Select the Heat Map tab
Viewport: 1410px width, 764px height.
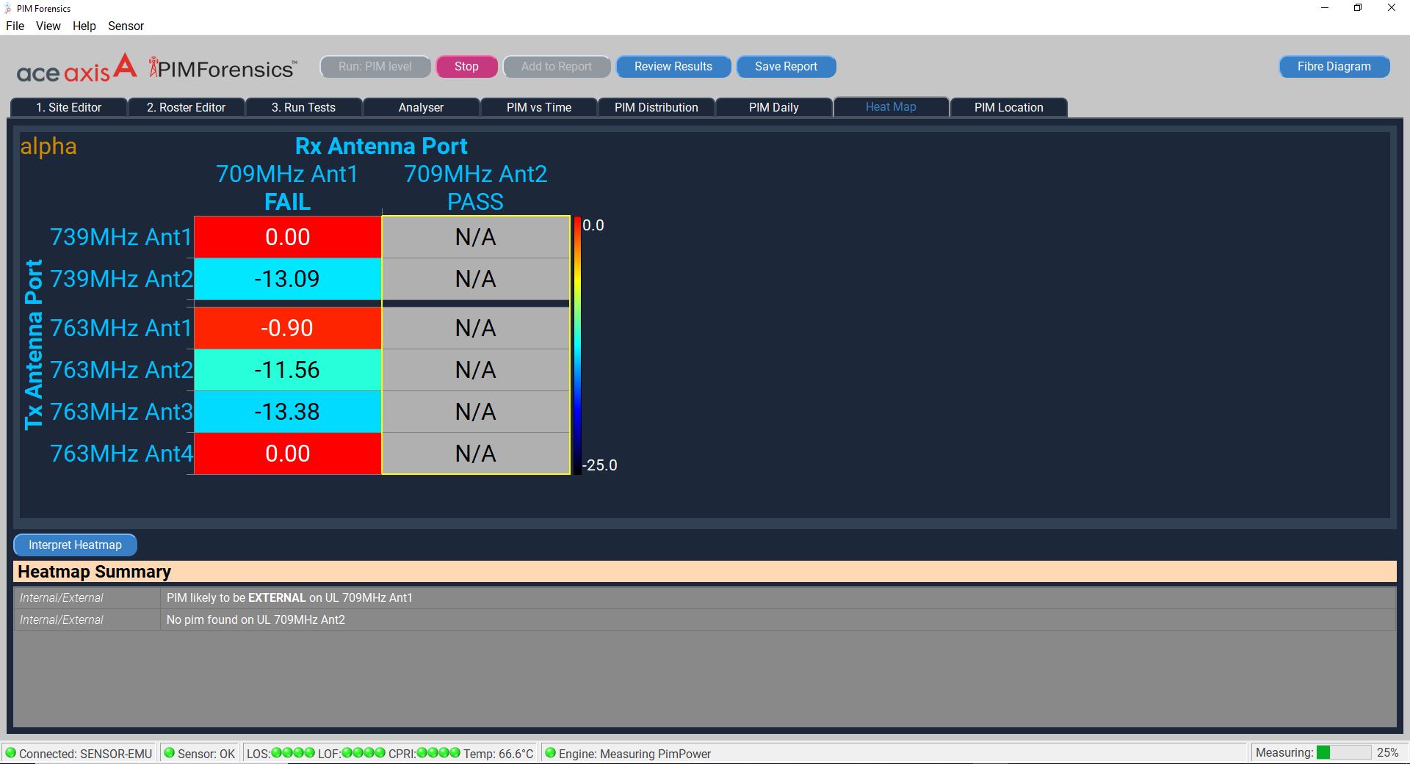pyautogui.click(x=891, y=107)
